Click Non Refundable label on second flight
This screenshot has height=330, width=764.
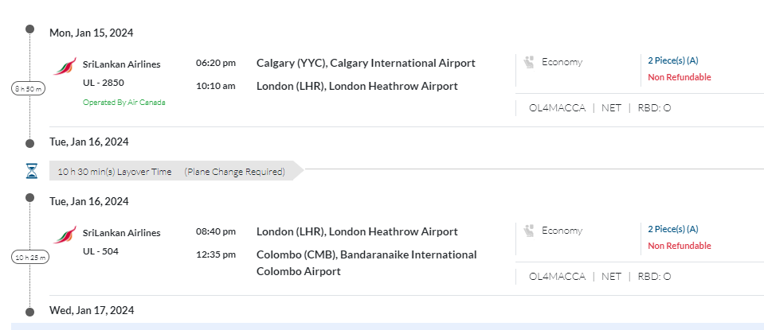[x=679, y=246]
